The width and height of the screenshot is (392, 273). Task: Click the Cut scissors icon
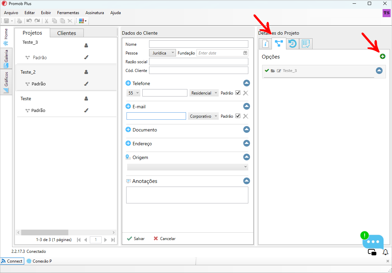(x=46, y=21)
